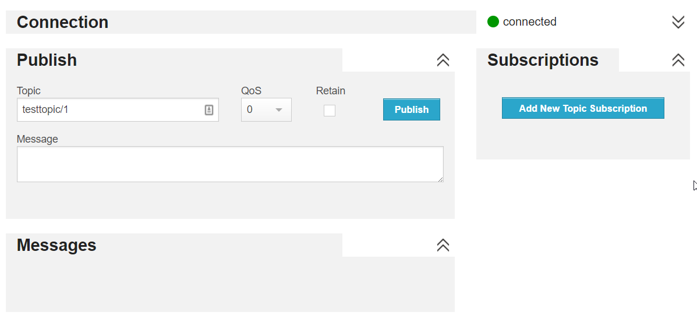Click inside the Message text area
Image resolution: width=697 pixels, height=319 pixels.
pyautogui.click(x=230, y=164)
